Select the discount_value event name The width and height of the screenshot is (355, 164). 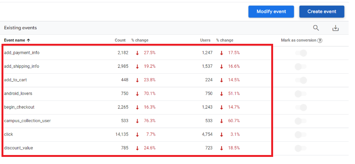[18, 148]
